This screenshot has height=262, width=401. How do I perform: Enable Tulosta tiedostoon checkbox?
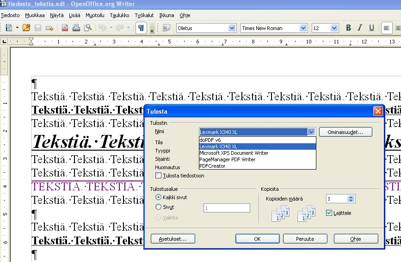[159, 176]
